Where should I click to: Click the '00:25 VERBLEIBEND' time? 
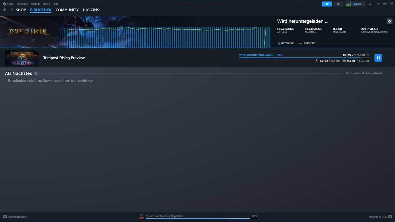pos(356,55)
